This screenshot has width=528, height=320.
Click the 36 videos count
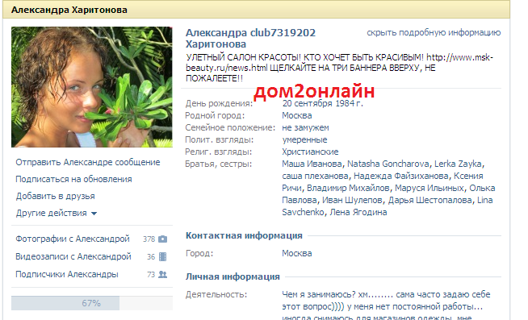(x=151, y=257)
